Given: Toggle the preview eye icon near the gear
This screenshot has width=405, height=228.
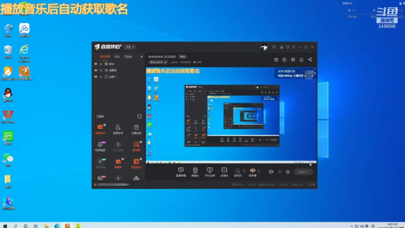Looking at the screenshot, I should point(279,172).
